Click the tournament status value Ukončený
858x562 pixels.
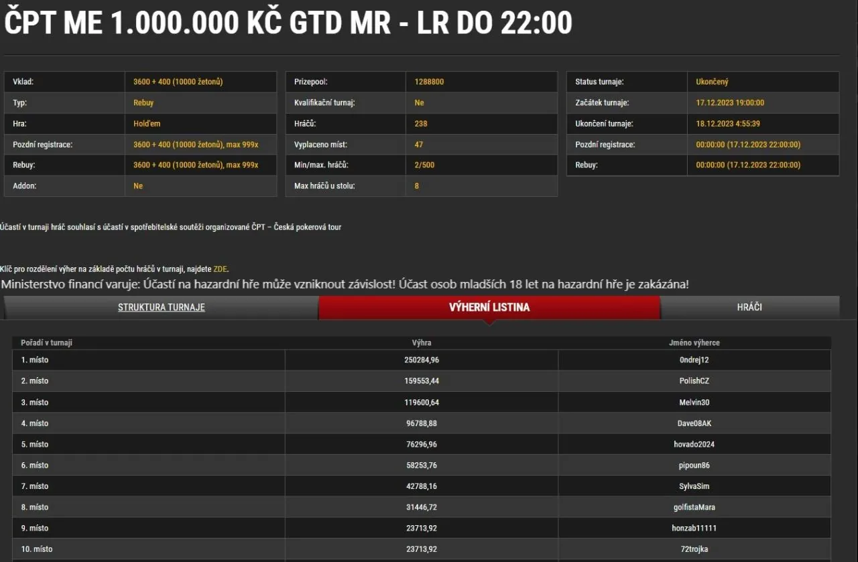(x=712, y=82)
